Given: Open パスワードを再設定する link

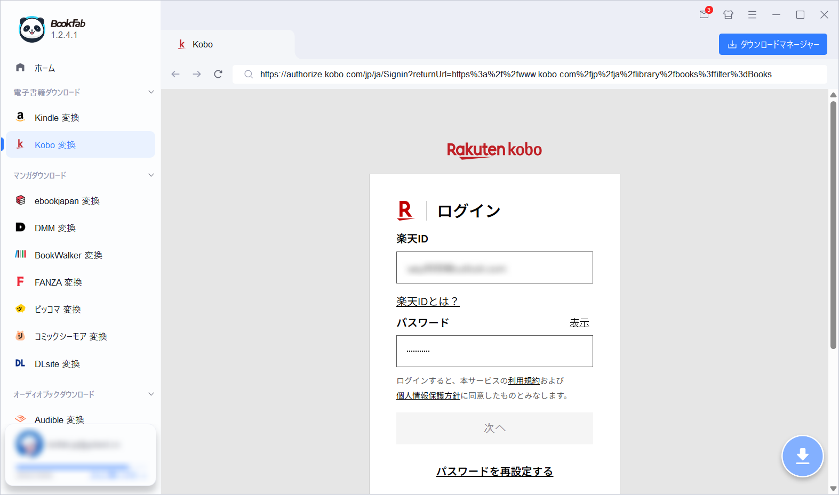Looking at the screenshot, I should [x=494, y=472].
